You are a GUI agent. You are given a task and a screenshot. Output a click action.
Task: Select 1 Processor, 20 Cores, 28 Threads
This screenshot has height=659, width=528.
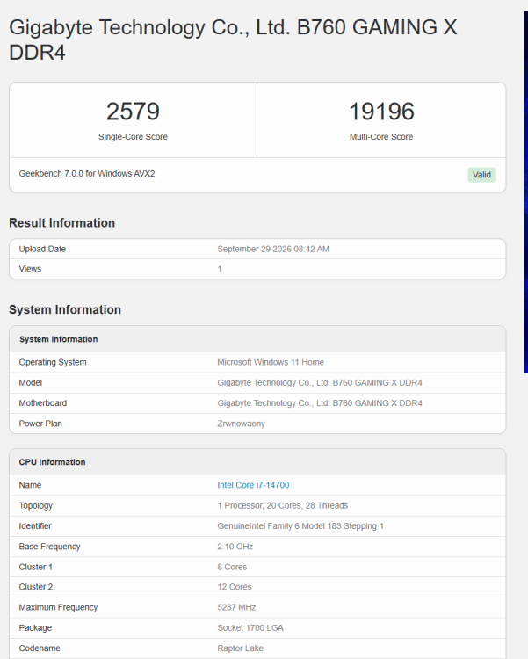coord(283,505)
